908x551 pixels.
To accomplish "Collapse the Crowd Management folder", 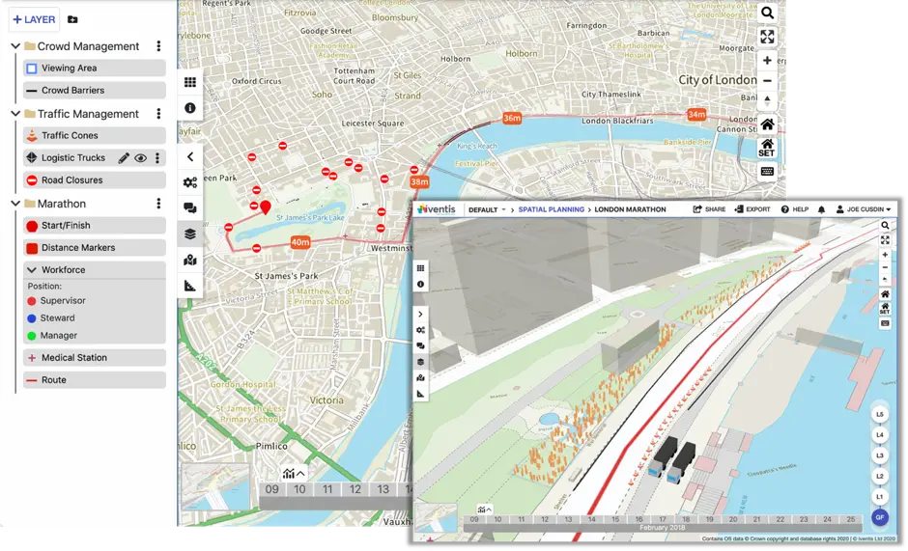I will coord(15,46).
